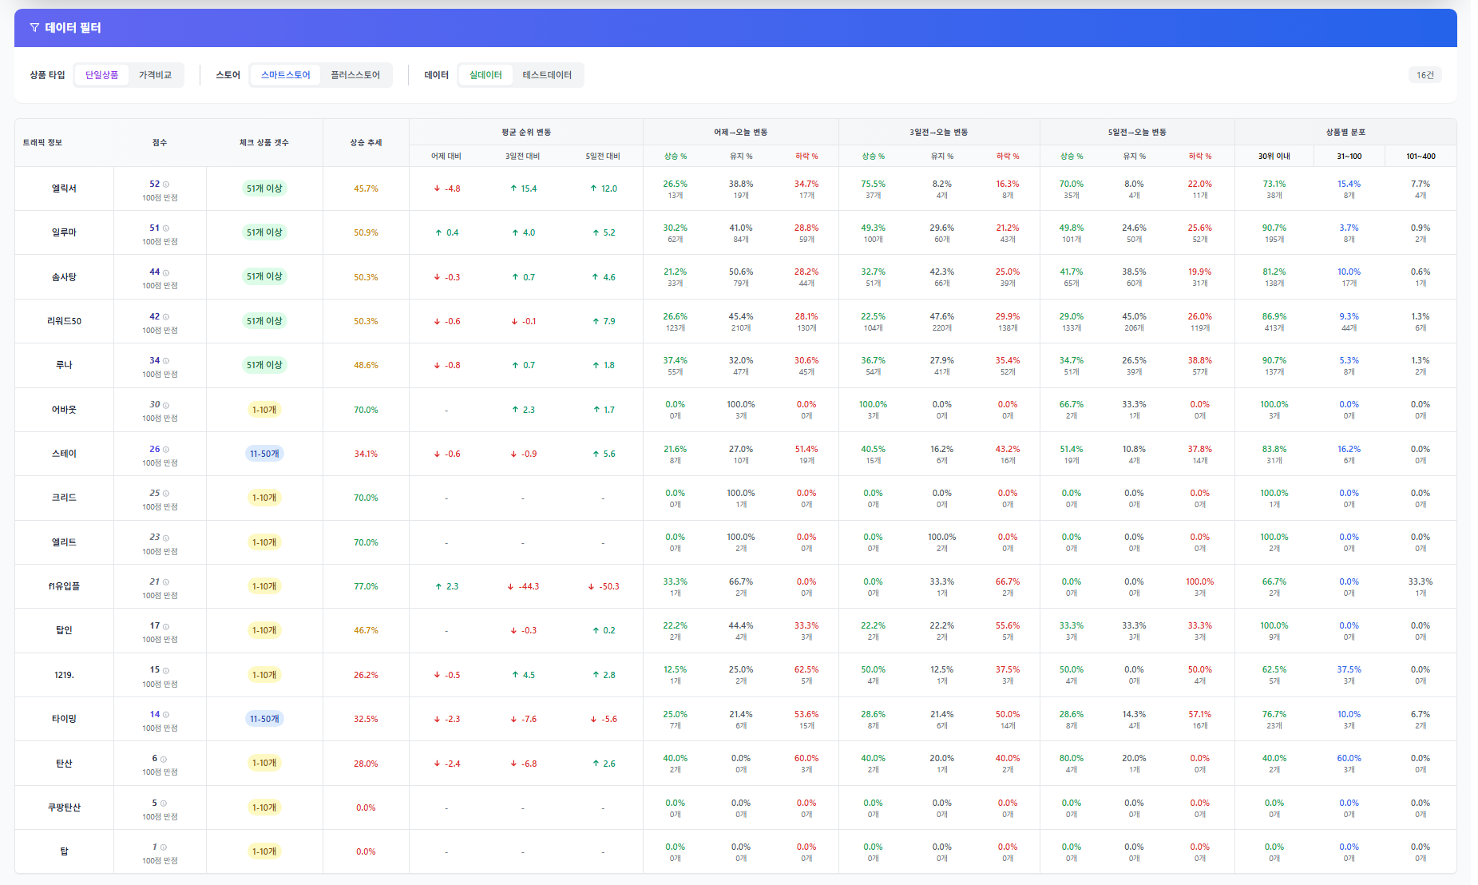Click the 11-50개 badge in the 스테이 row
This screenshot has height=885, width=1478.
pyautogui.click(x=264, y=454)
